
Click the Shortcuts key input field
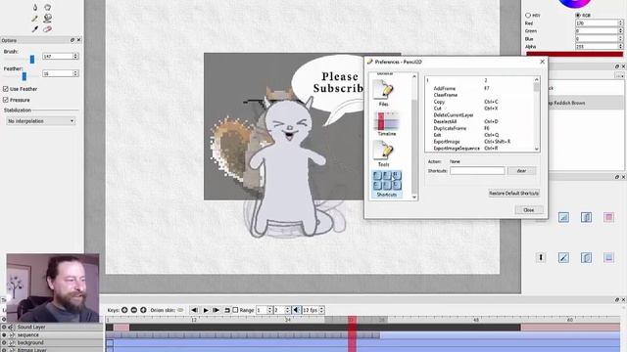coord(477,171)
